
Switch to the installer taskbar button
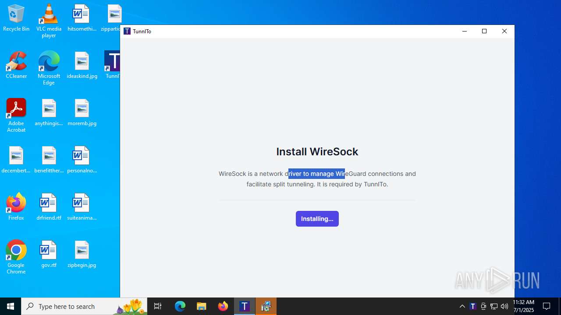click(x=266, y=306)
